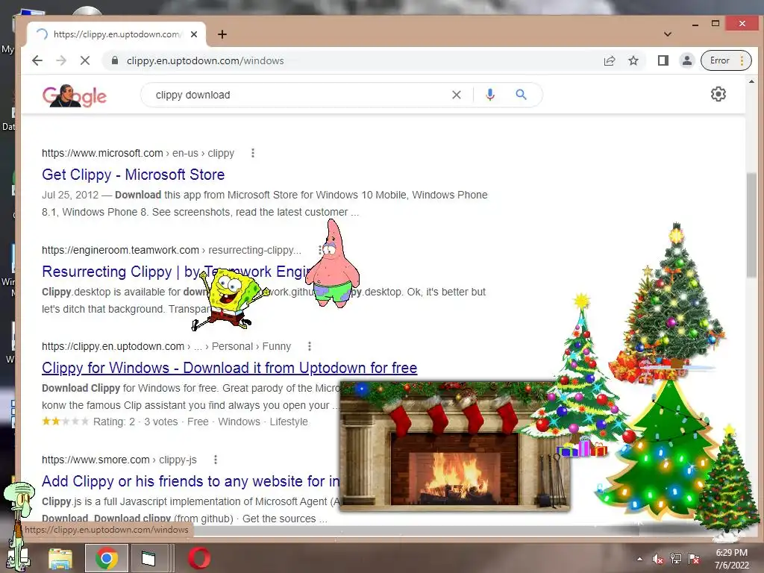The width and height of the screenshot is (764, 573).
Task: Go to Google home via logo
Action: (75, 95)
